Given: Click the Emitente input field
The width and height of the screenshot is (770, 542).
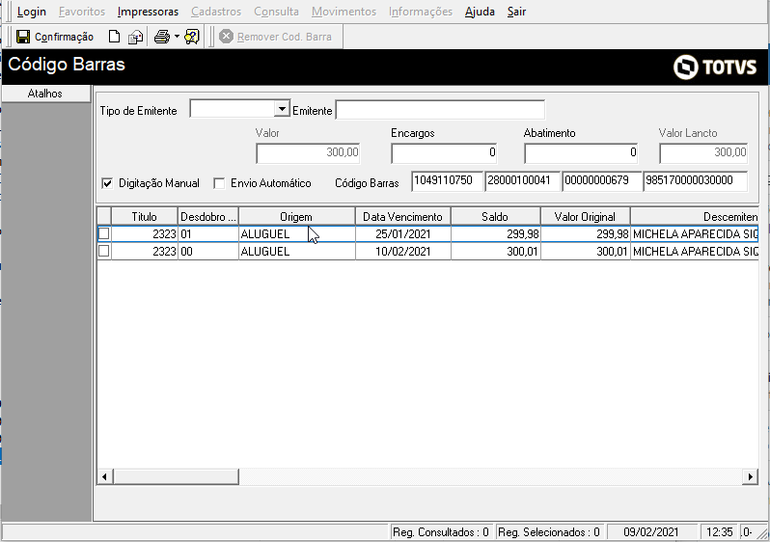Looking at the screenshot, I should point(440,110).
